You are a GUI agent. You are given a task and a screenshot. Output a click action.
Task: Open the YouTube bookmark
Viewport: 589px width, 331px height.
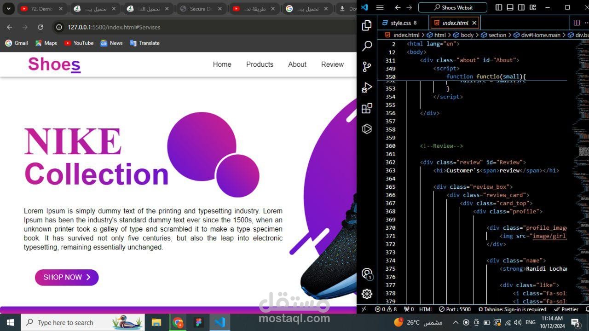pyautogui.click(x=79, y=43)
